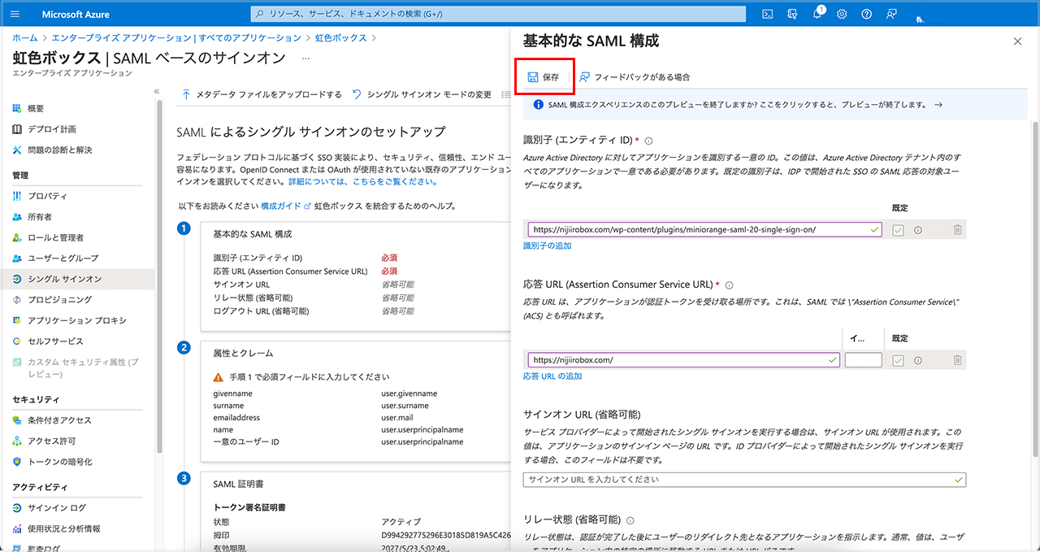Collapse the left sidebar with the chevron
The image size is (1040, 552).
157,92
